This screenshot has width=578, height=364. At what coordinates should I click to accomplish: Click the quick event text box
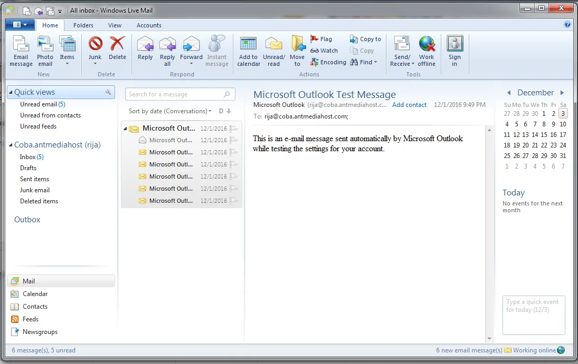(534, 315)
